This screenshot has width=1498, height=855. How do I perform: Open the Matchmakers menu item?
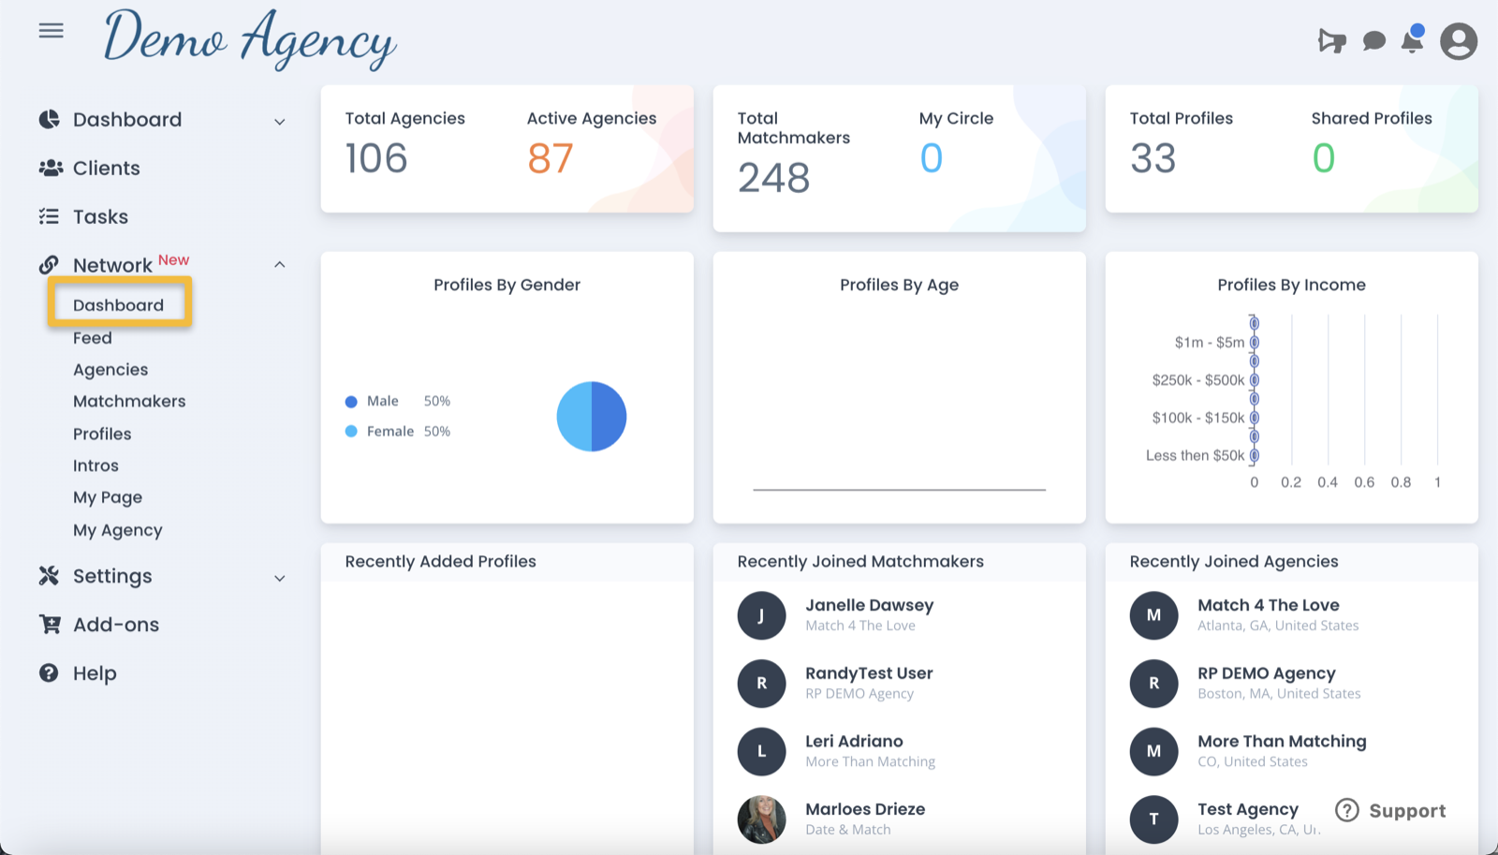click(x=129, y=401)
